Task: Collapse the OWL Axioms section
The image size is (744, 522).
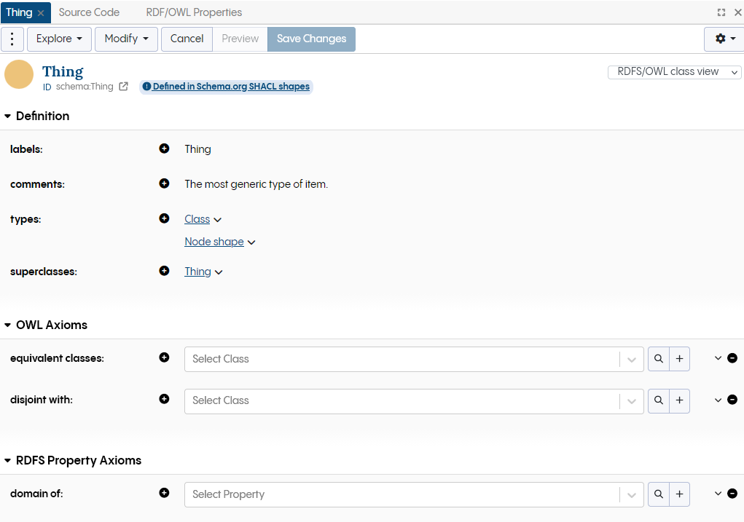Action: pos(8,325)
